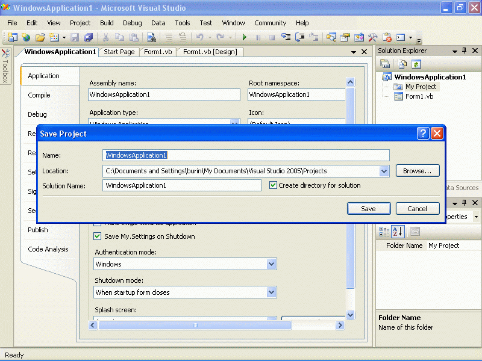This screenshot has width=482, height=361.
Task: Open the active document tabs list arrow
Action: (x=354, y=52)
